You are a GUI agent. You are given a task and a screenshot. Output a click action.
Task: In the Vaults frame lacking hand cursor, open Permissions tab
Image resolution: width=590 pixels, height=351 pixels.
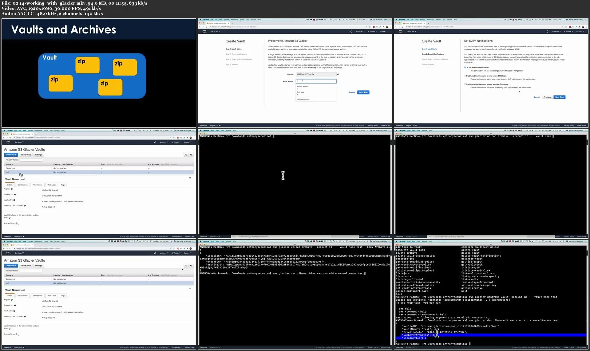point(38,296)
